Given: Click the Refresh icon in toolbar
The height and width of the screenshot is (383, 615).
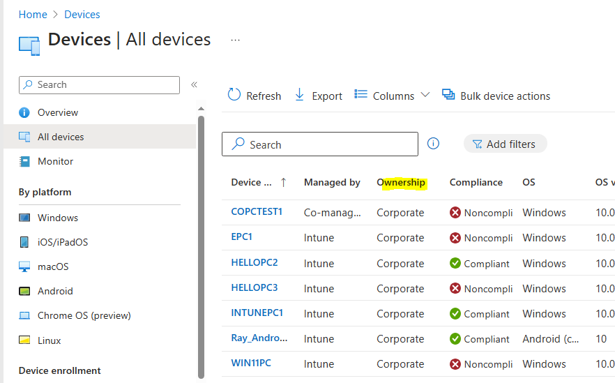Looking at the screenshot, I should pos(234,95).
